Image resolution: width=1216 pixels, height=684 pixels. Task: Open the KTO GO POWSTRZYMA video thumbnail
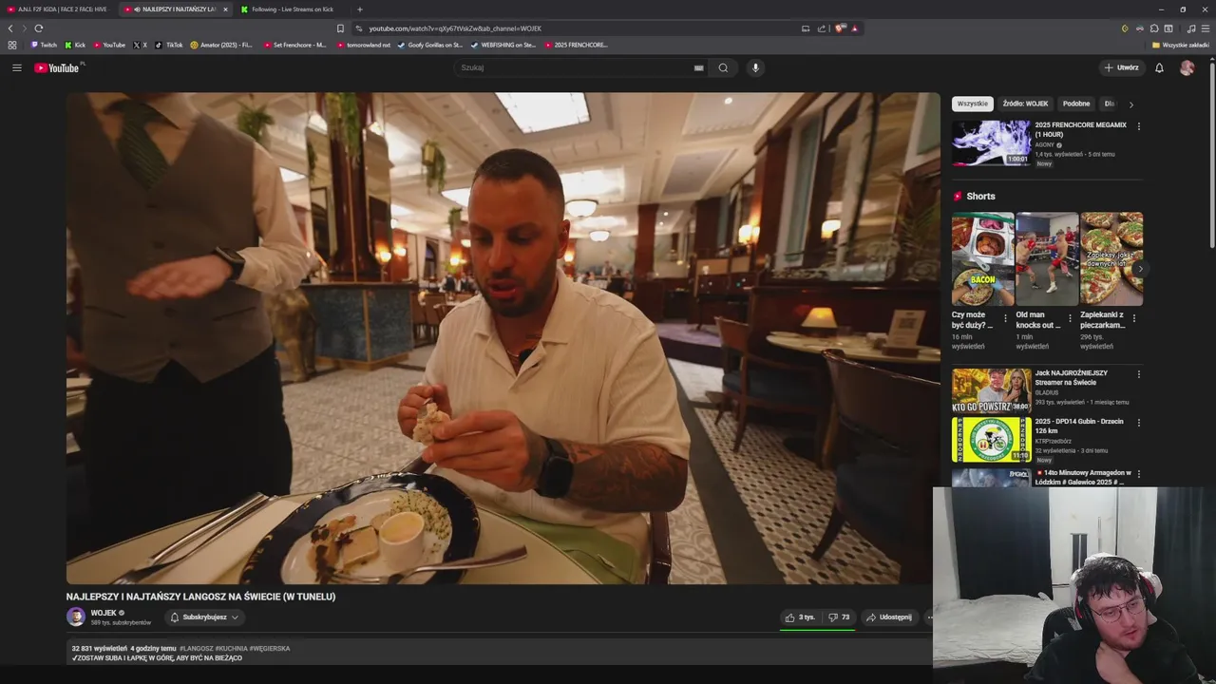tap(991, 390)
